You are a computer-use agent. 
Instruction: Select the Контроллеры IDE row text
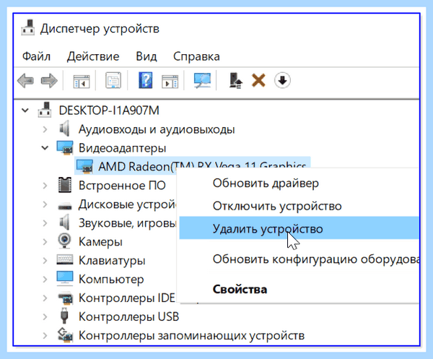(127, 298)
